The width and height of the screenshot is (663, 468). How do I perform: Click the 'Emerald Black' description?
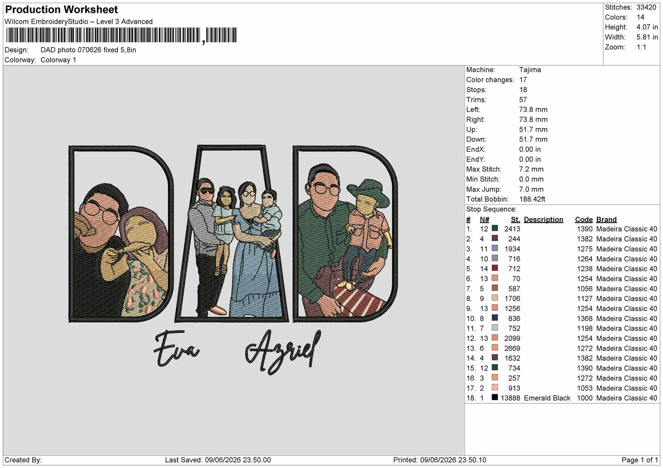click(x=547, y=398)
